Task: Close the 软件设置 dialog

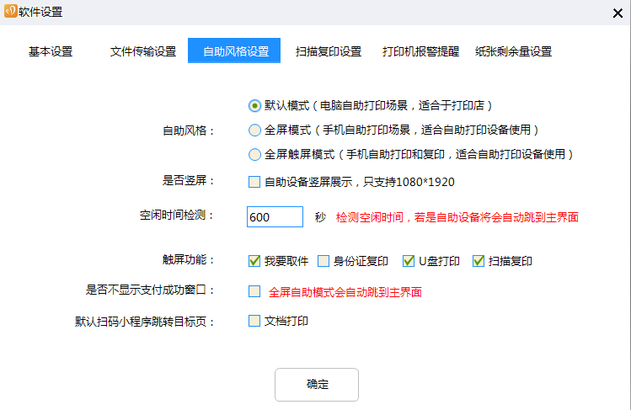Action: (618, 13)
